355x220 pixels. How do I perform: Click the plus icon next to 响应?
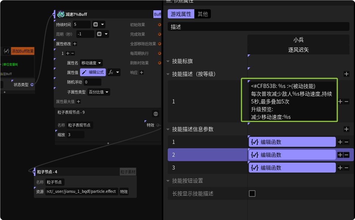[x=142, y=72]
